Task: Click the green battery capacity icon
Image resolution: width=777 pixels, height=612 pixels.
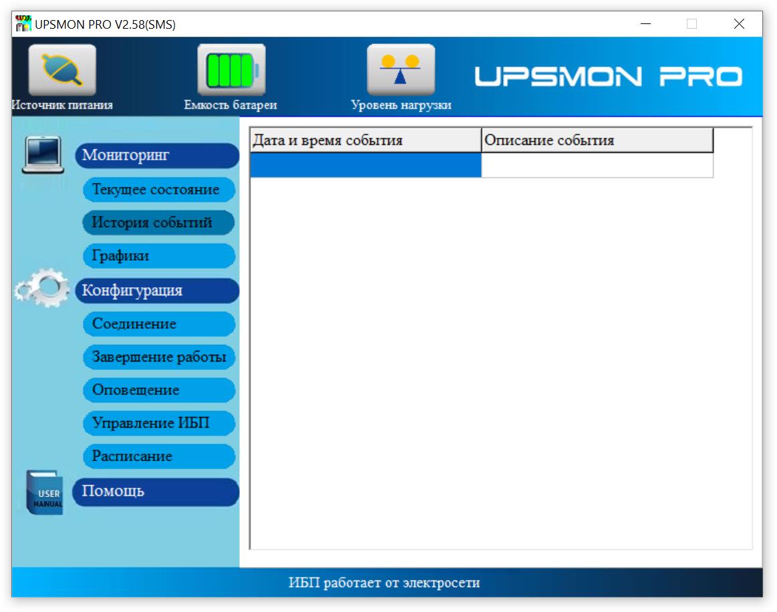Action: click(231, 70)
